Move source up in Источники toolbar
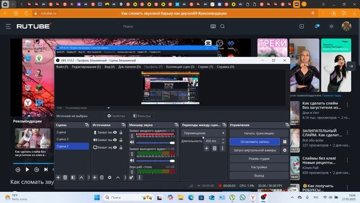Screen dimensions: 360x203 [x=118, y=178]
